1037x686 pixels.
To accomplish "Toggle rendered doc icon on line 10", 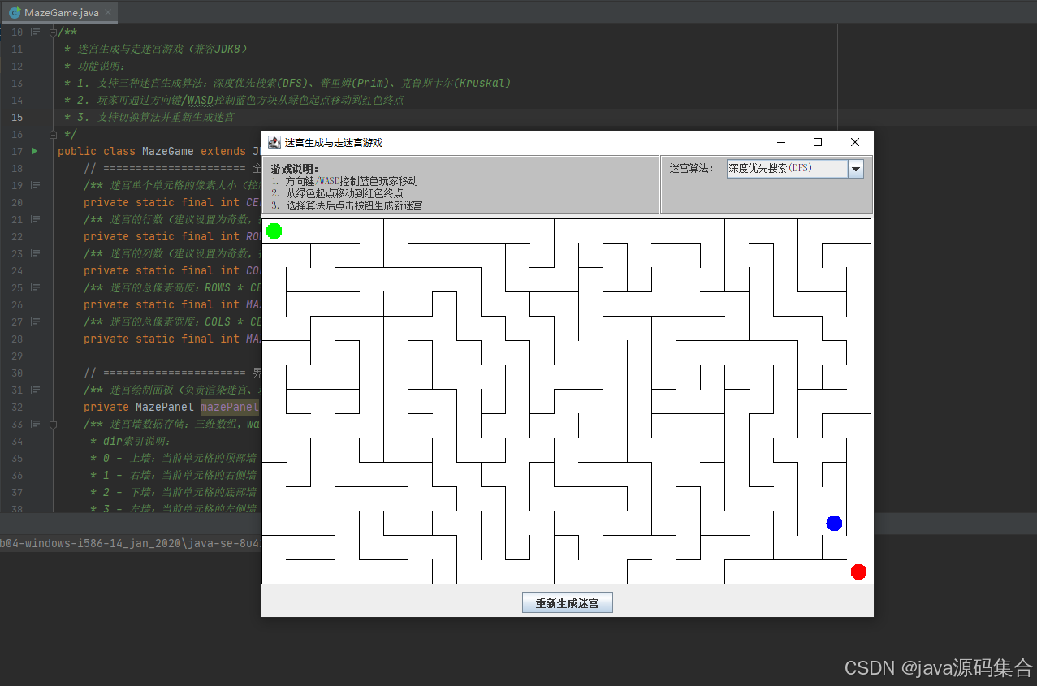I will [35, 32].
